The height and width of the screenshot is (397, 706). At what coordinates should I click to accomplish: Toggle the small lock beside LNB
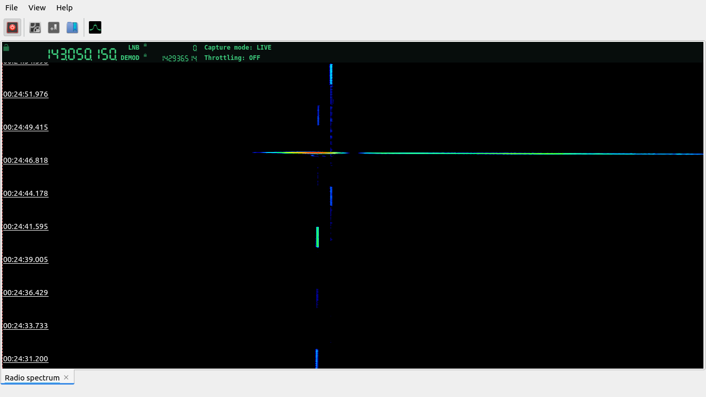tap(145, 45)
